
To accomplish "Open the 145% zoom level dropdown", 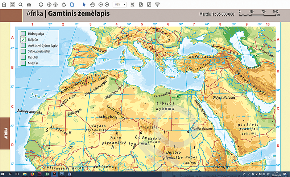I will (120, 4).
